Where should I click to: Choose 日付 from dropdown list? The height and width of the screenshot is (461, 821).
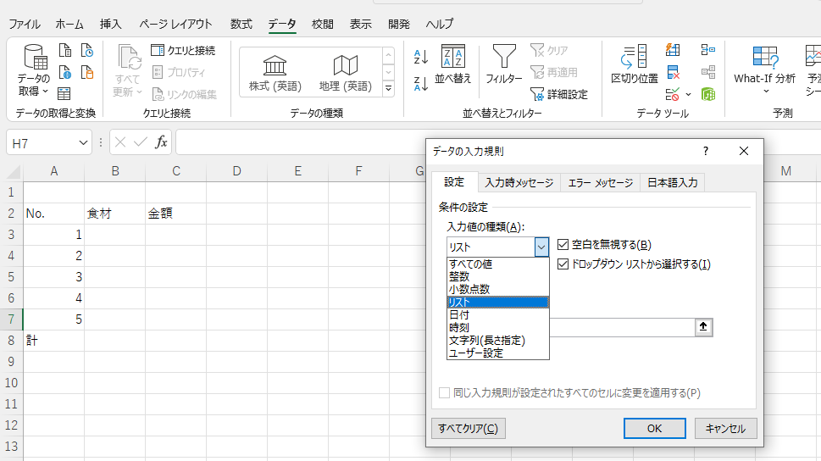click(x=497, y=315)
